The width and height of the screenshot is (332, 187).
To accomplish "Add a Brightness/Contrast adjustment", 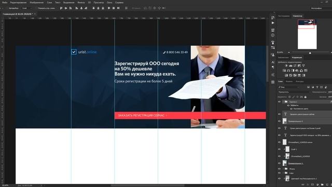I will click(286, 65).
